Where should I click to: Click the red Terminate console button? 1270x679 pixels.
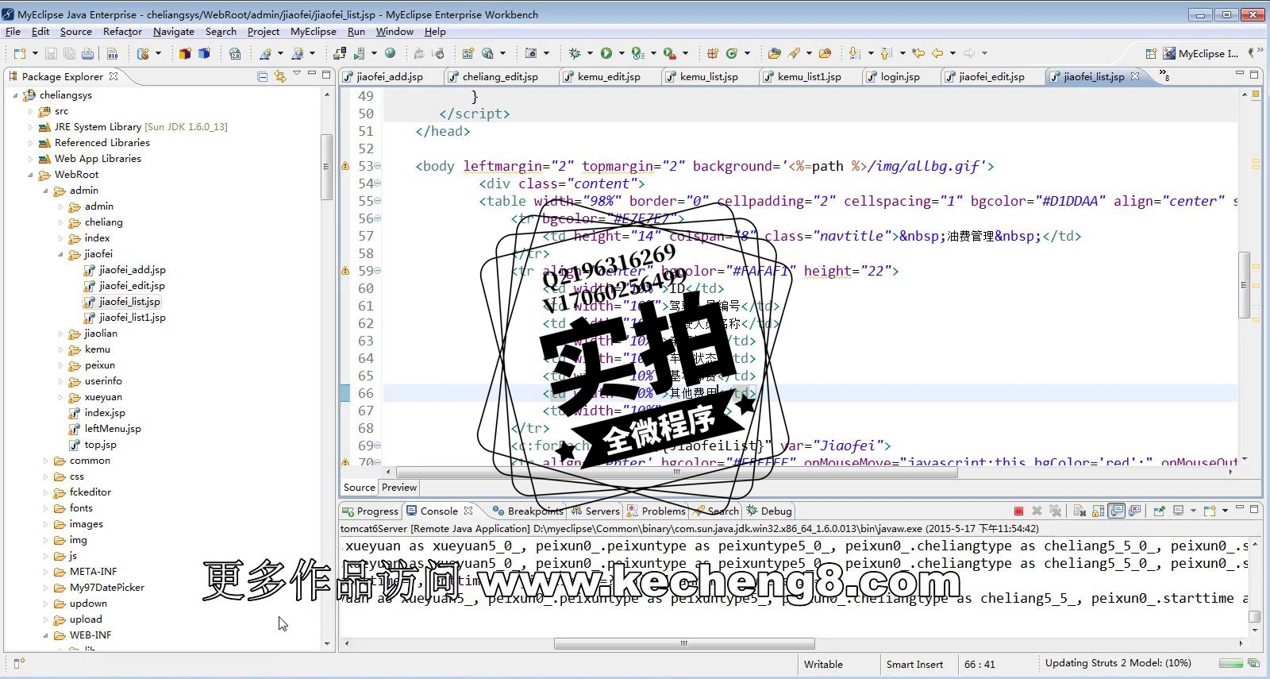[1018, 511]
